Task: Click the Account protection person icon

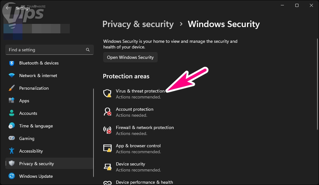Action: pos(107,112)
